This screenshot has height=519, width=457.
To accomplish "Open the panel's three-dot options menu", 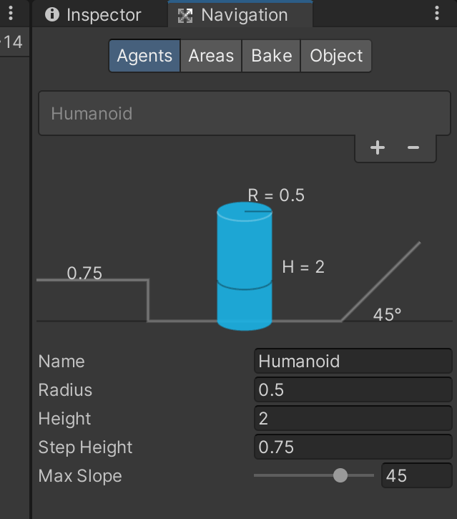I will [x=437, y=13].
